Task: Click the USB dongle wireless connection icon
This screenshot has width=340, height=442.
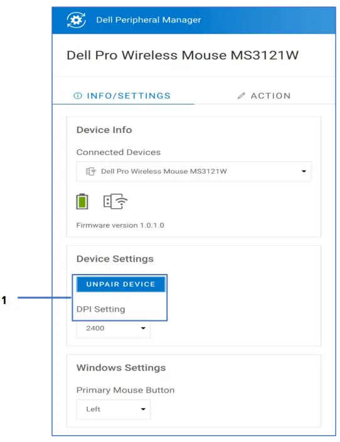Action: click(115, 201)
